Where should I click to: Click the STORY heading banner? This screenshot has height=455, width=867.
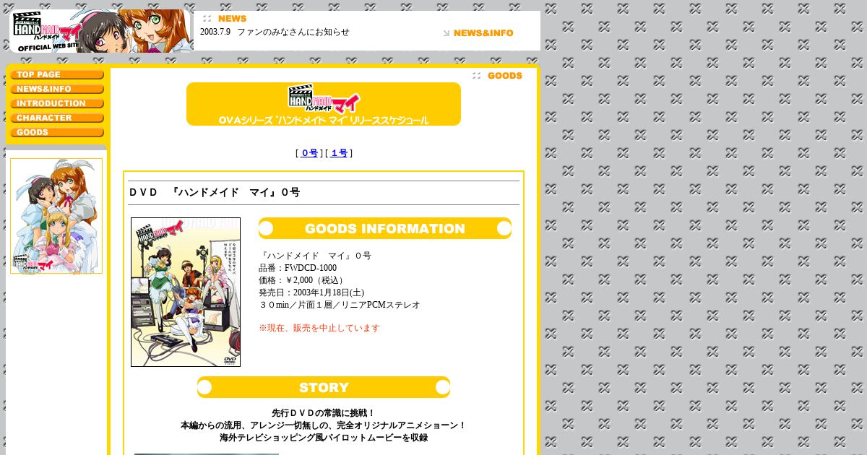(x=324, y=387)
